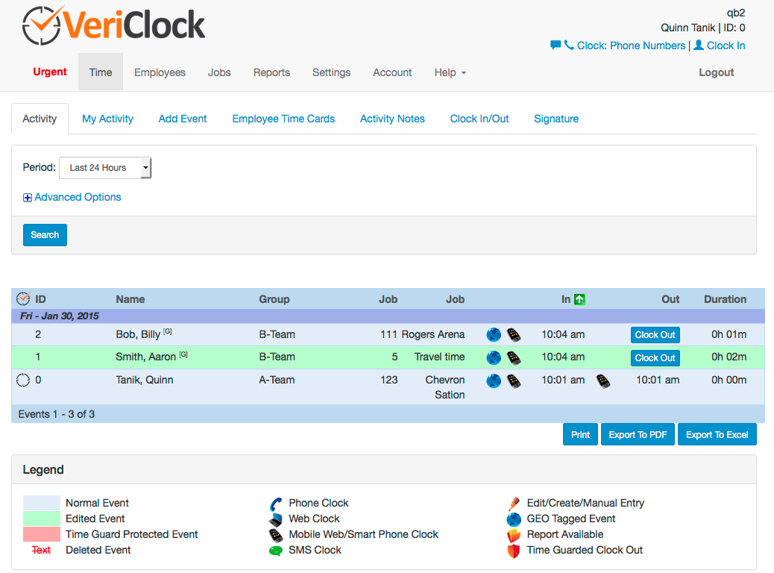This screenshot has height=573, width=774.
Task: Click the phone icon beside Quinn Tanik's clock-out time
Action: (603, 381)
